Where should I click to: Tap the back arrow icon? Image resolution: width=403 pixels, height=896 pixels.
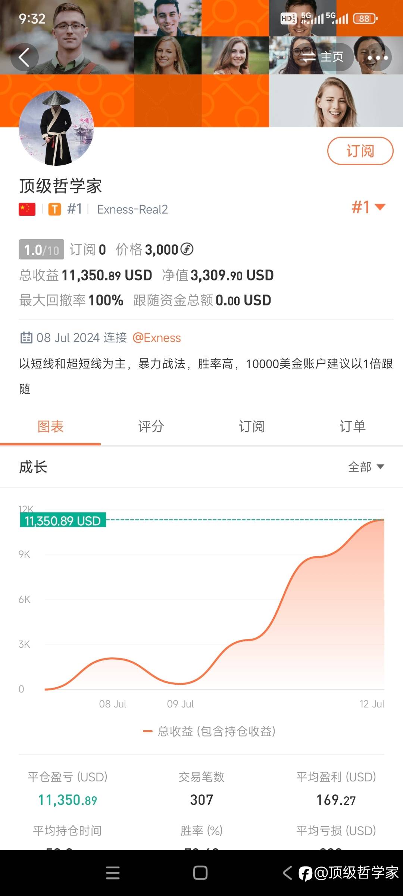pyautogui.click(x=24, y=57)
